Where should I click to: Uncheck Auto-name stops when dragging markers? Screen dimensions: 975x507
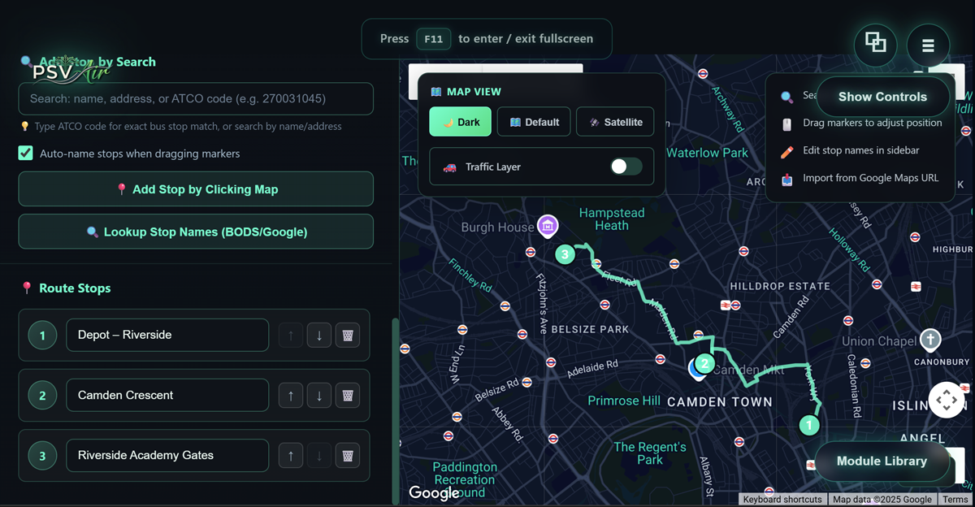26,153
